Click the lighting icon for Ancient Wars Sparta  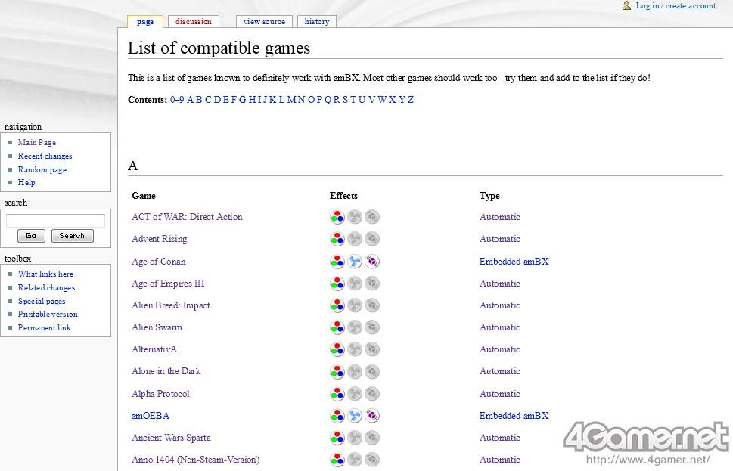click(x=337, y=437)
